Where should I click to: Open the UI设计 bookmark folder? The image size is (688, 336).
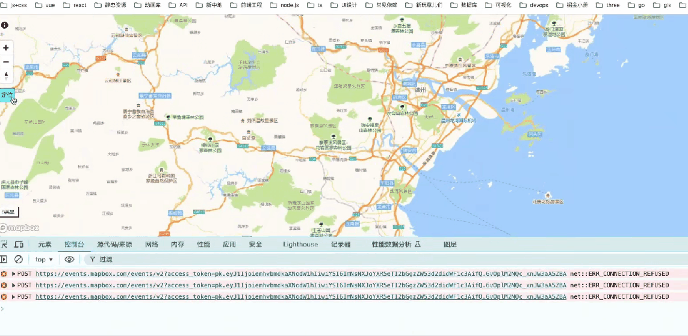coord(346,5)
